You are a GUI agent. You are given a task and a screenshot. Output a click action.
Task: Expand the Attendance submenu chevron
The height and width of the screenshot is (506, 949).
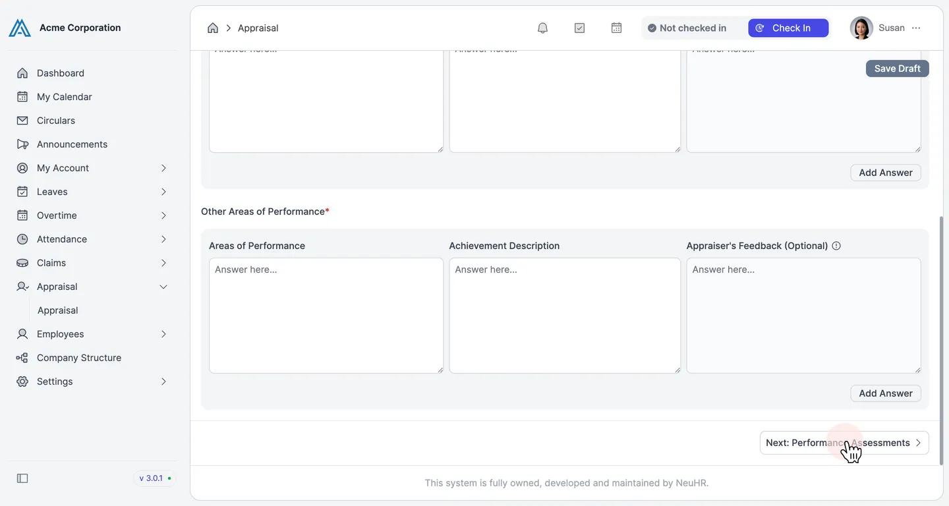(163, 239)
